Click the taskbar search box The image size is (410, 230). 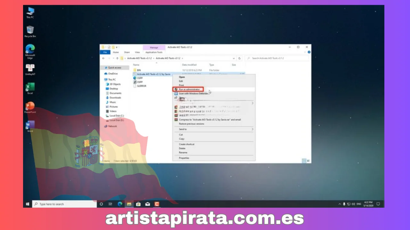(x=64, y=204)
